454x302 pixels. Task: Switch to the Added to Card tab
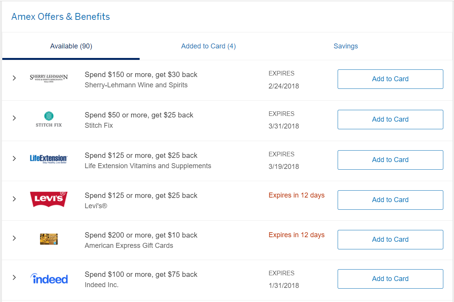[208, 46]
